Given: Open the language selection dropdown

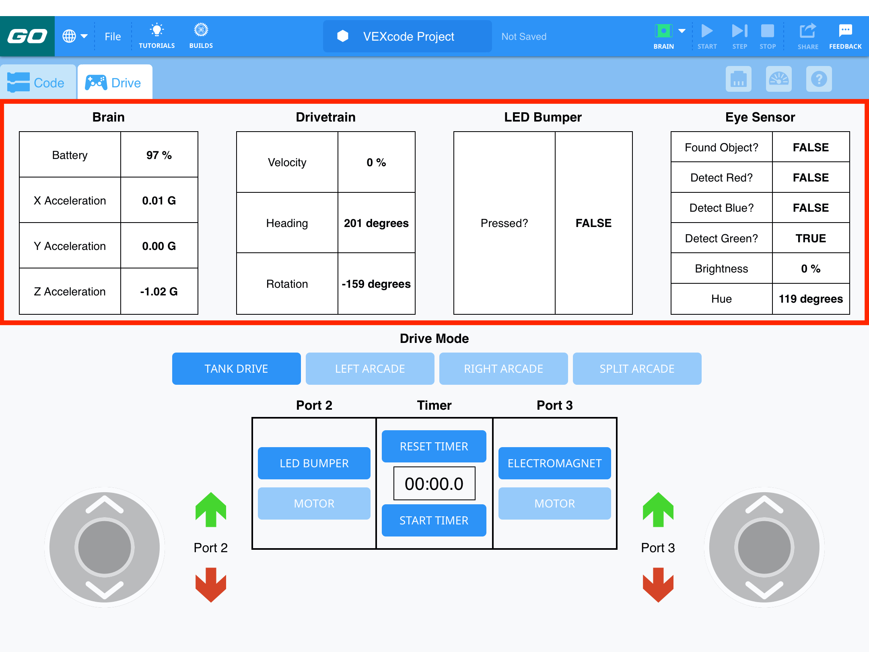Looking at the screenshot, I should (74, 35).
